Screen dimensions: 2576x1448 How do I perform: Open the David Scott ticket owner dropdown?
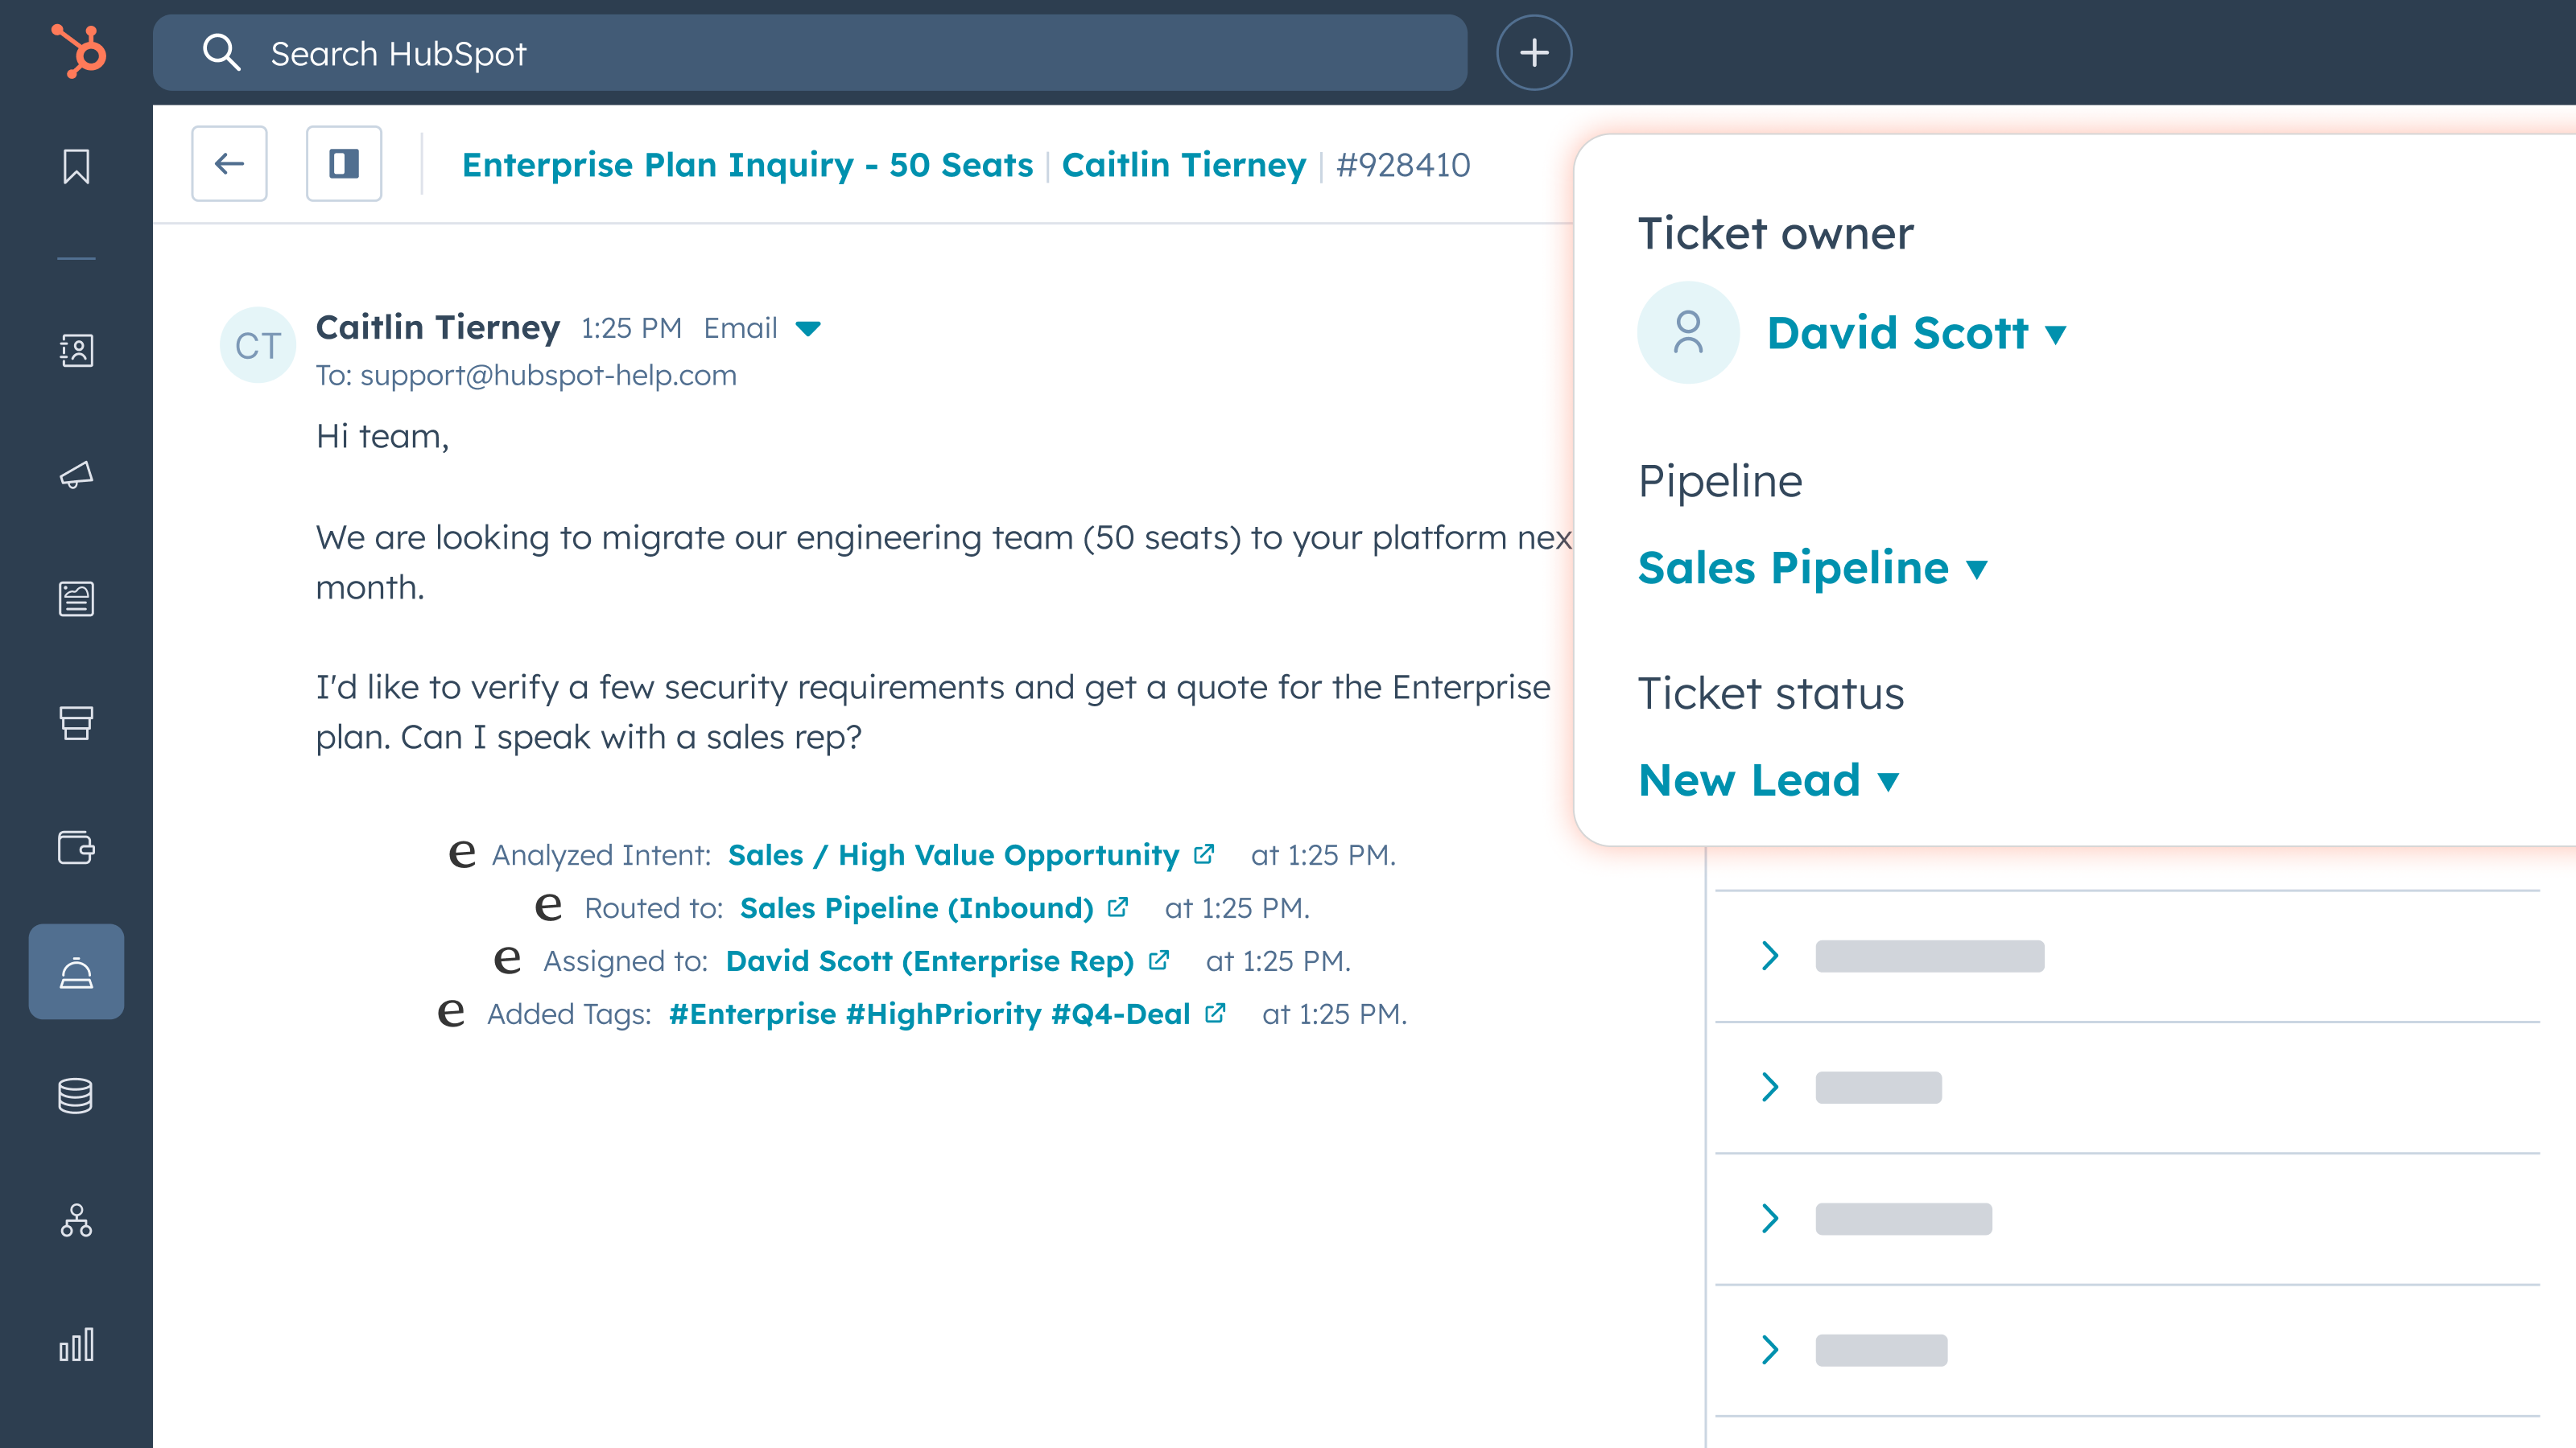[x=1915, y=333]
